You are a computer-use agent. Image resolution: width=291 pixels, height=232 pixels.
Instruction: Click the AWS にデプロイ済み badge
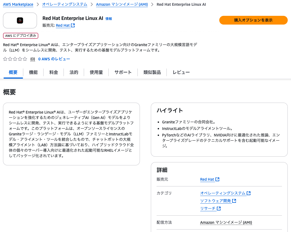click(x=21, y=36)
